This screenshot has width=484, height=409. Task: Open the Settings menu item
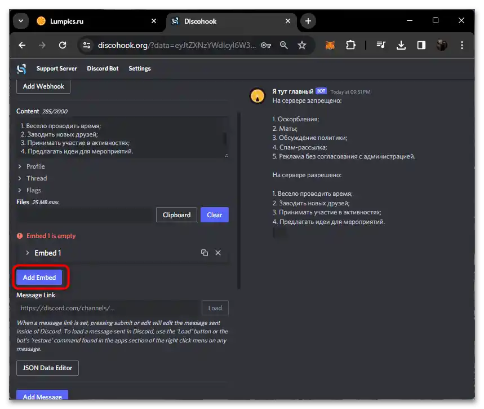coord(140,69)
